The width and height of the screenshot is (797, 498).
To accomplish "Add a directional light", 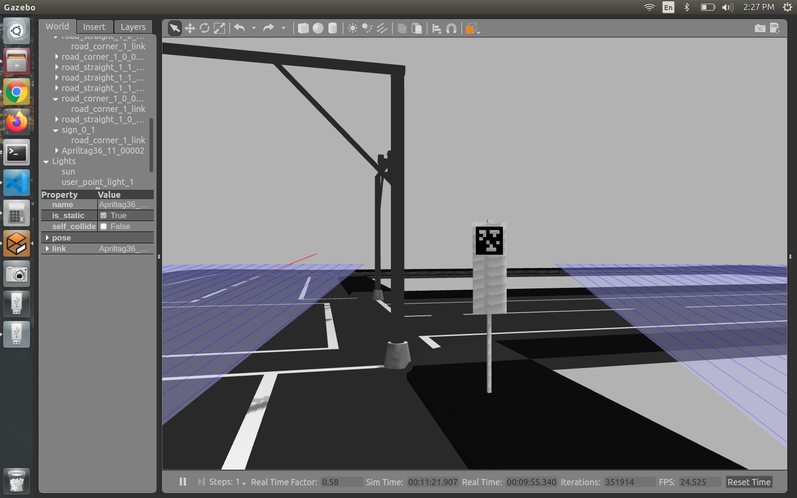I will pos(382,28).
